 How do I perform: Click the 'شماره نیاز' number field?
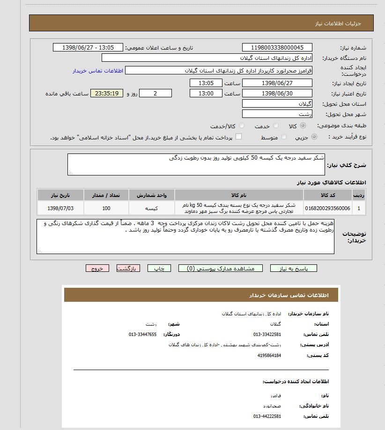[277, 48]
